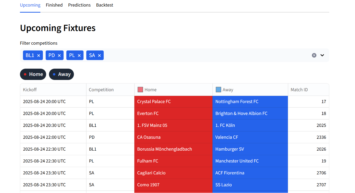
Task: Select the Crystal Palace FC home cell
Action: point(173,102)
